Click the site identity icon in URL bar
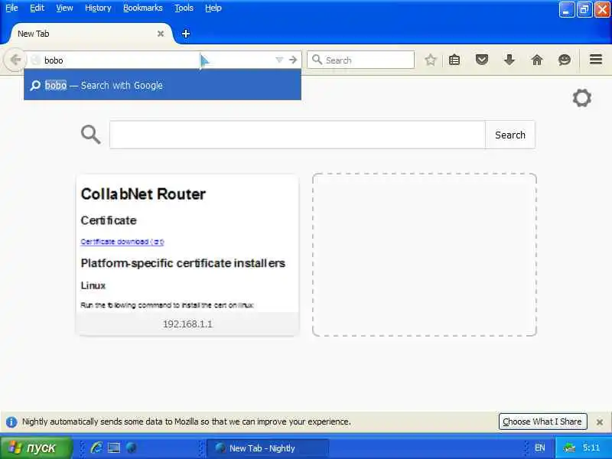 pos(35,60)
